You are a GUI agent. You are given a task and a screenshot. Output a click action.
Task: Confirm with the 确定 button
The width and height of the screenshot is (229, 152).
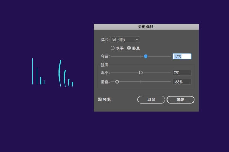click(181, 100)
